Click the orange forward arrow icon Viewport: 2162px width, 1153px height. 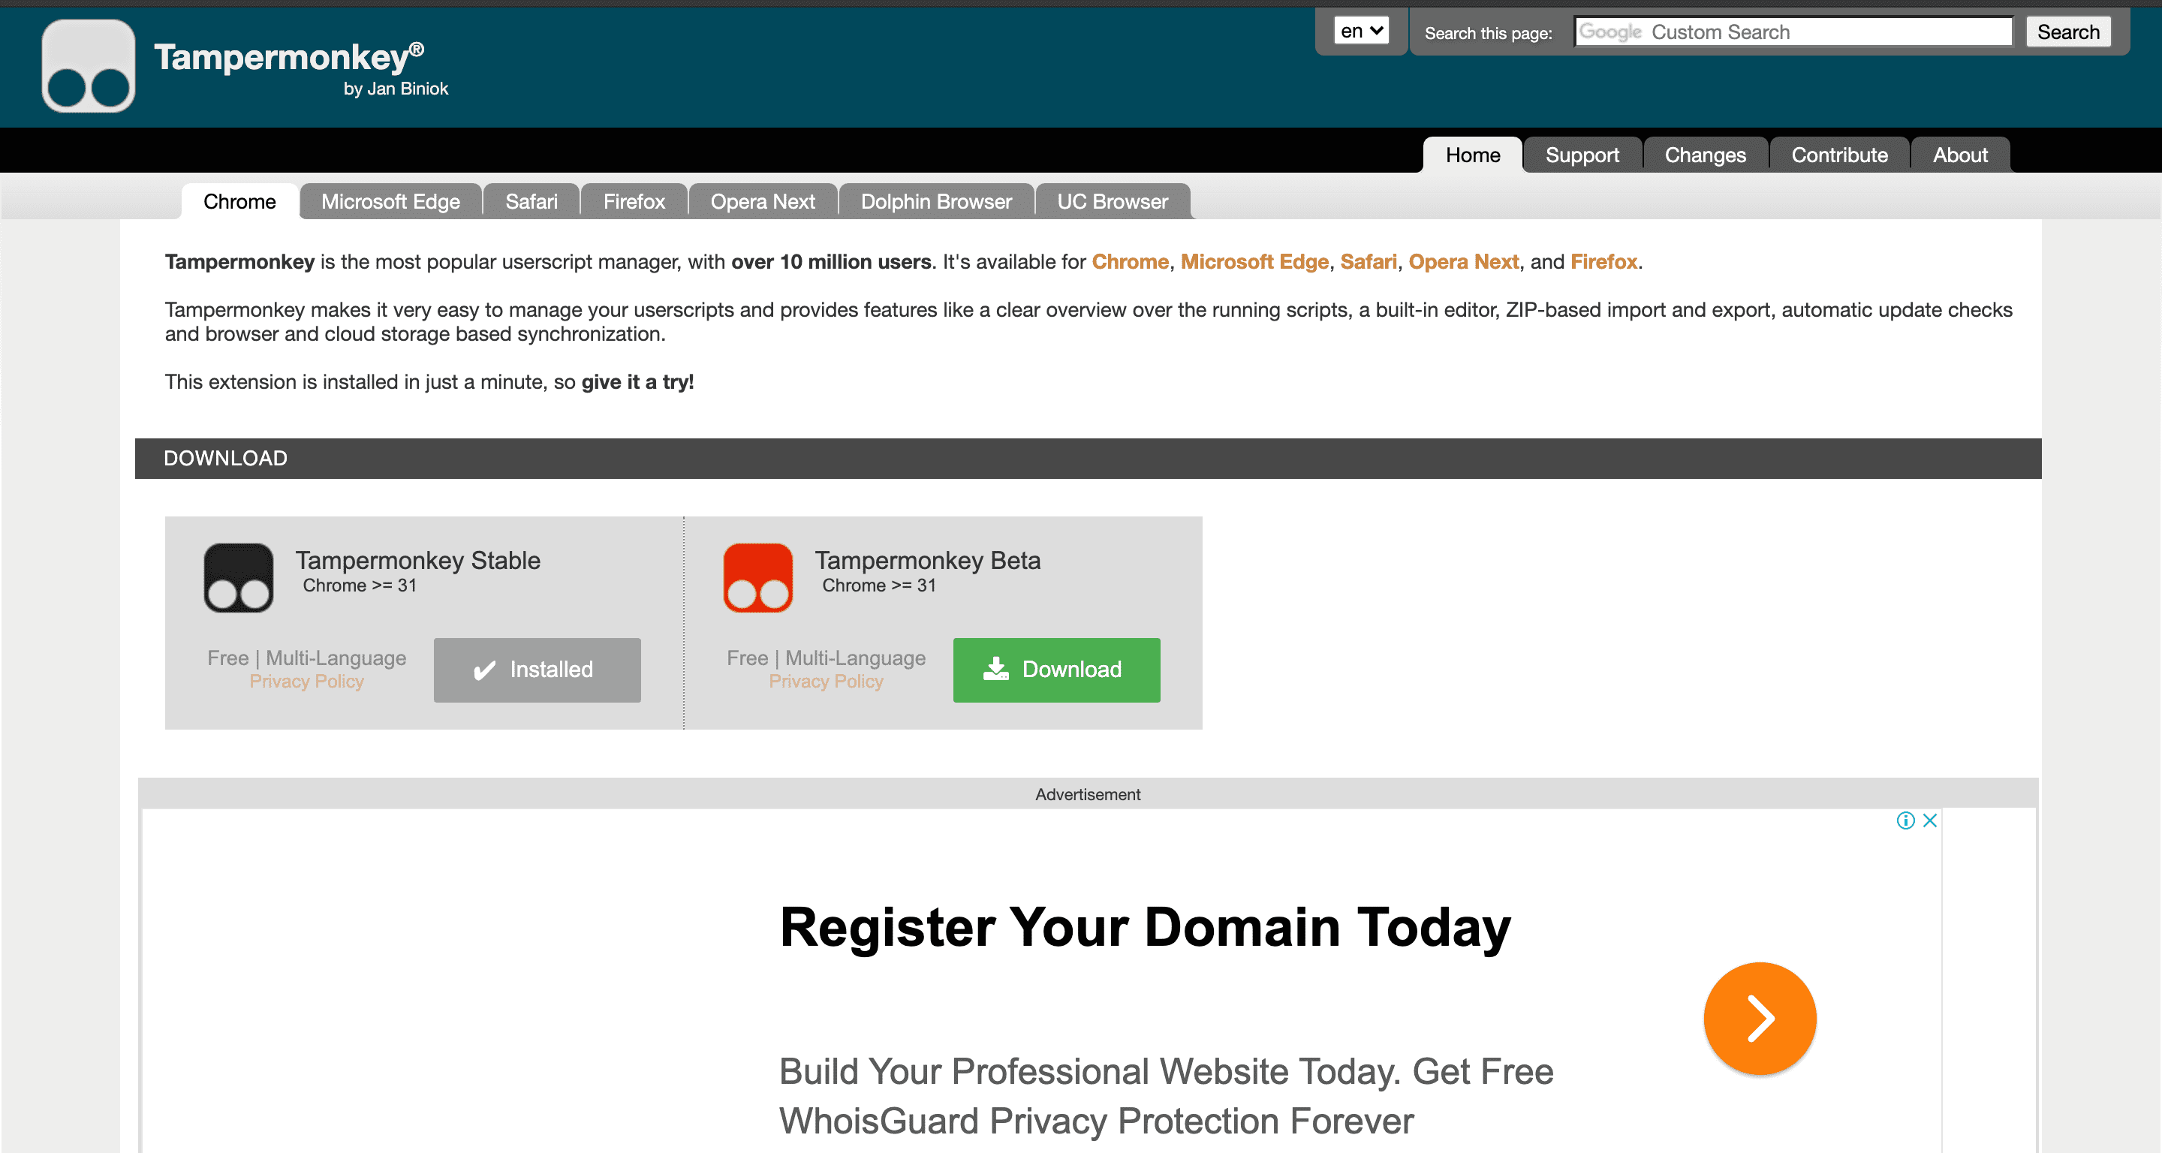(1760, 1019)
